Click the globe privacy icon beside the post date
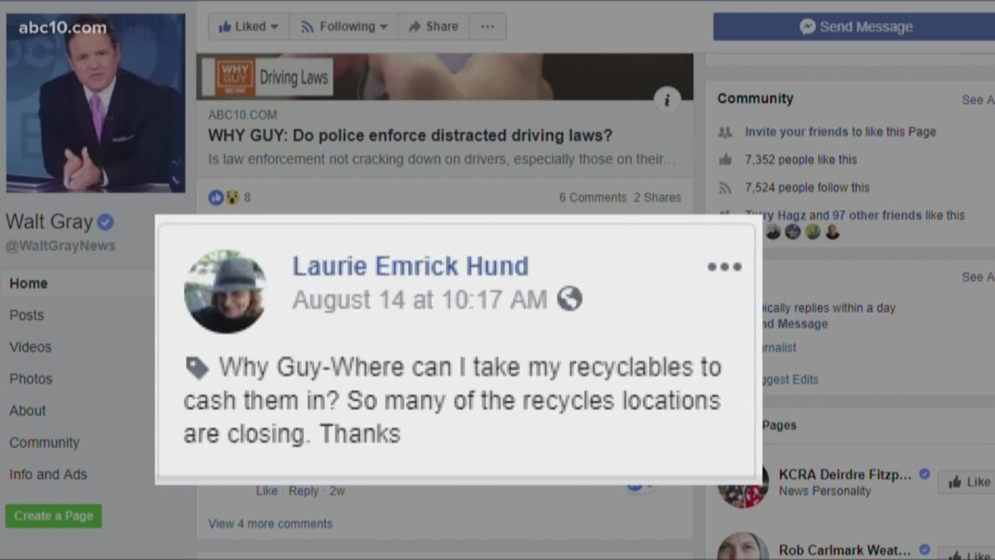The width and height of the screenshot is (995, 560). pos(570,299)
